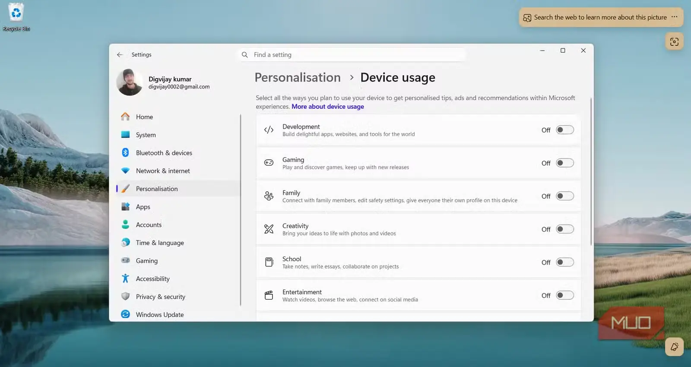Click the Accessibility figure icon
Screen dimensions: 691x367
(x=125, y=278)
